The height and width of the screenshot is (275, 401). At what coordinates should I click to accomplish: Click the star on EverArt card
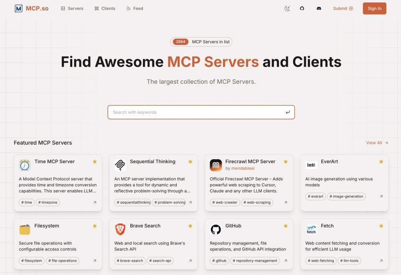click(x=381, y=162)
